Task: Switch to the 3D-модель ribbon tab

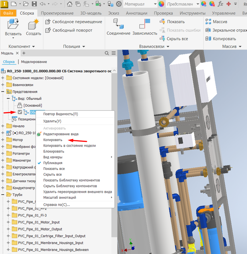Action: (x=91, y=13)
